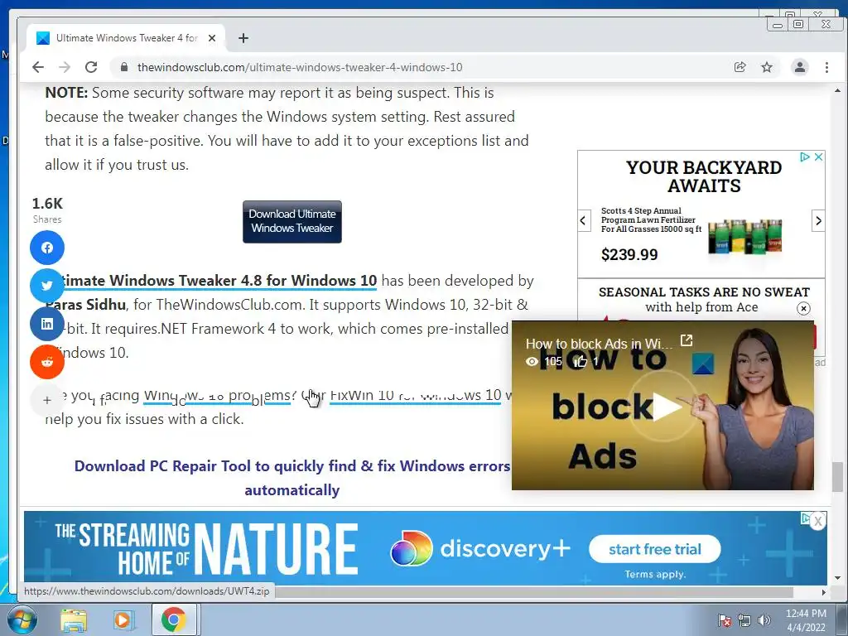Click the page vertical scrollbar thumb
Viewport: 848px width, 636px height.
click(x=837, y=478)
